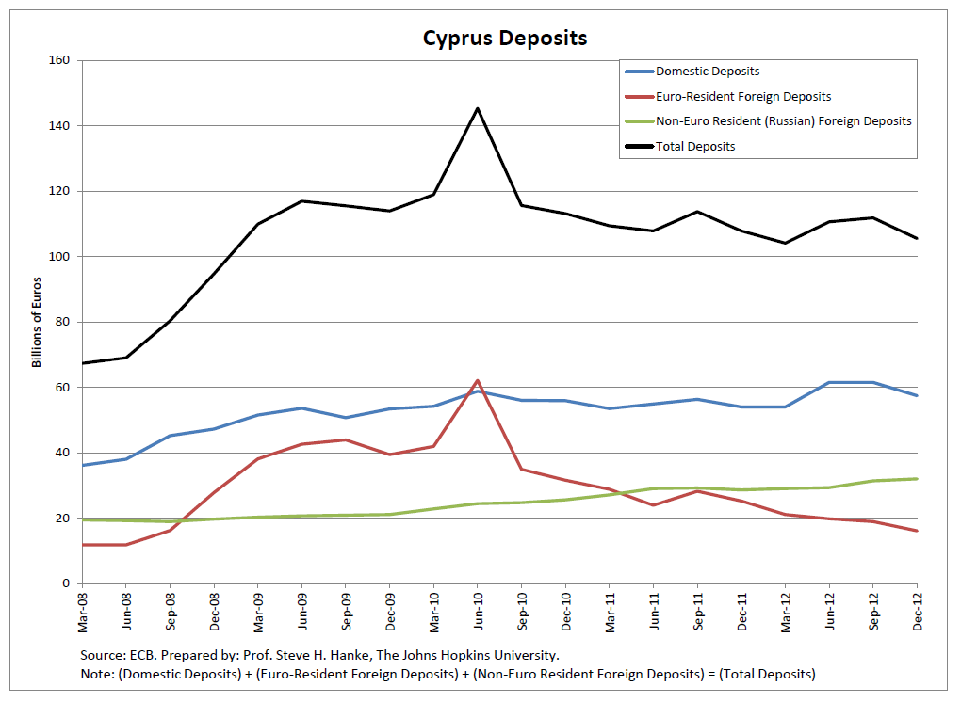961x702 pixels.
Task: Click the Cyprus Deposits chart title
Action: [504, 38]
